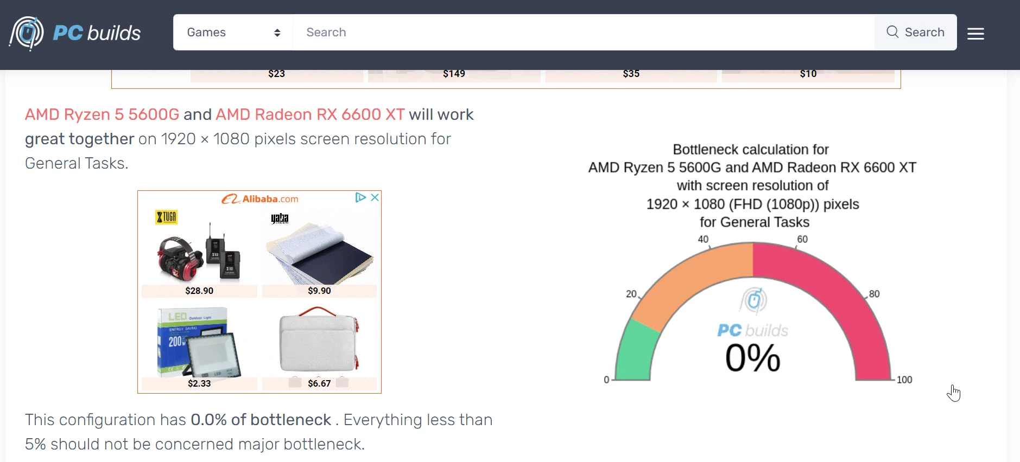
Task: Focus the Search input field
Action: pyautogui.click(x=584, y=33)
